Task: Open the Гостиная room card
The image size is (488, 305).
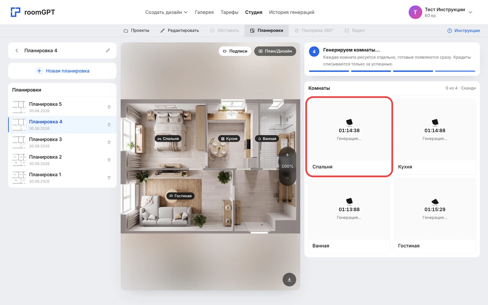Action: pyautogui.click(x=435, y=215)
